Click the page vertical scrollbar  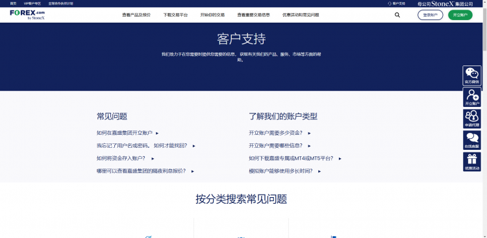tap(484, 119)
